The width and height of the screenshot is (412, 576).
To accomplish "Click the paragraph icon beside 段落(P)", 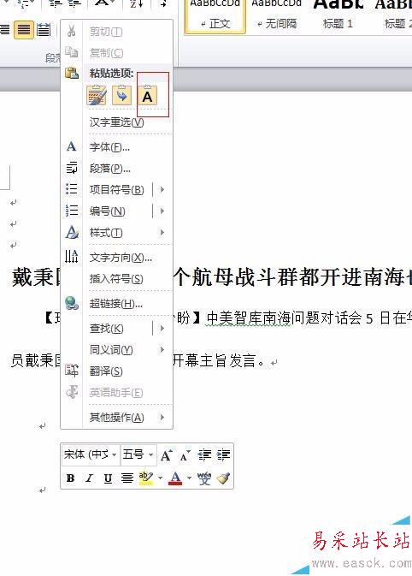I will [x=72, y=168].
